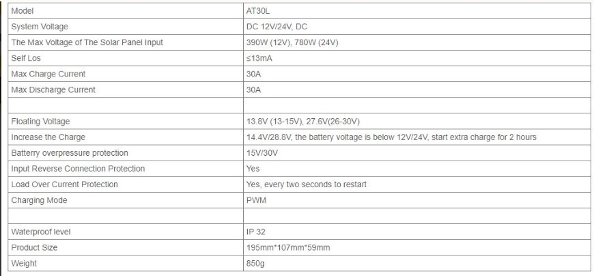Select the IP 32 waterproof level value
The height and width of the screenshot is (276, 594).
pyautogui.click(x=256, y=232)
